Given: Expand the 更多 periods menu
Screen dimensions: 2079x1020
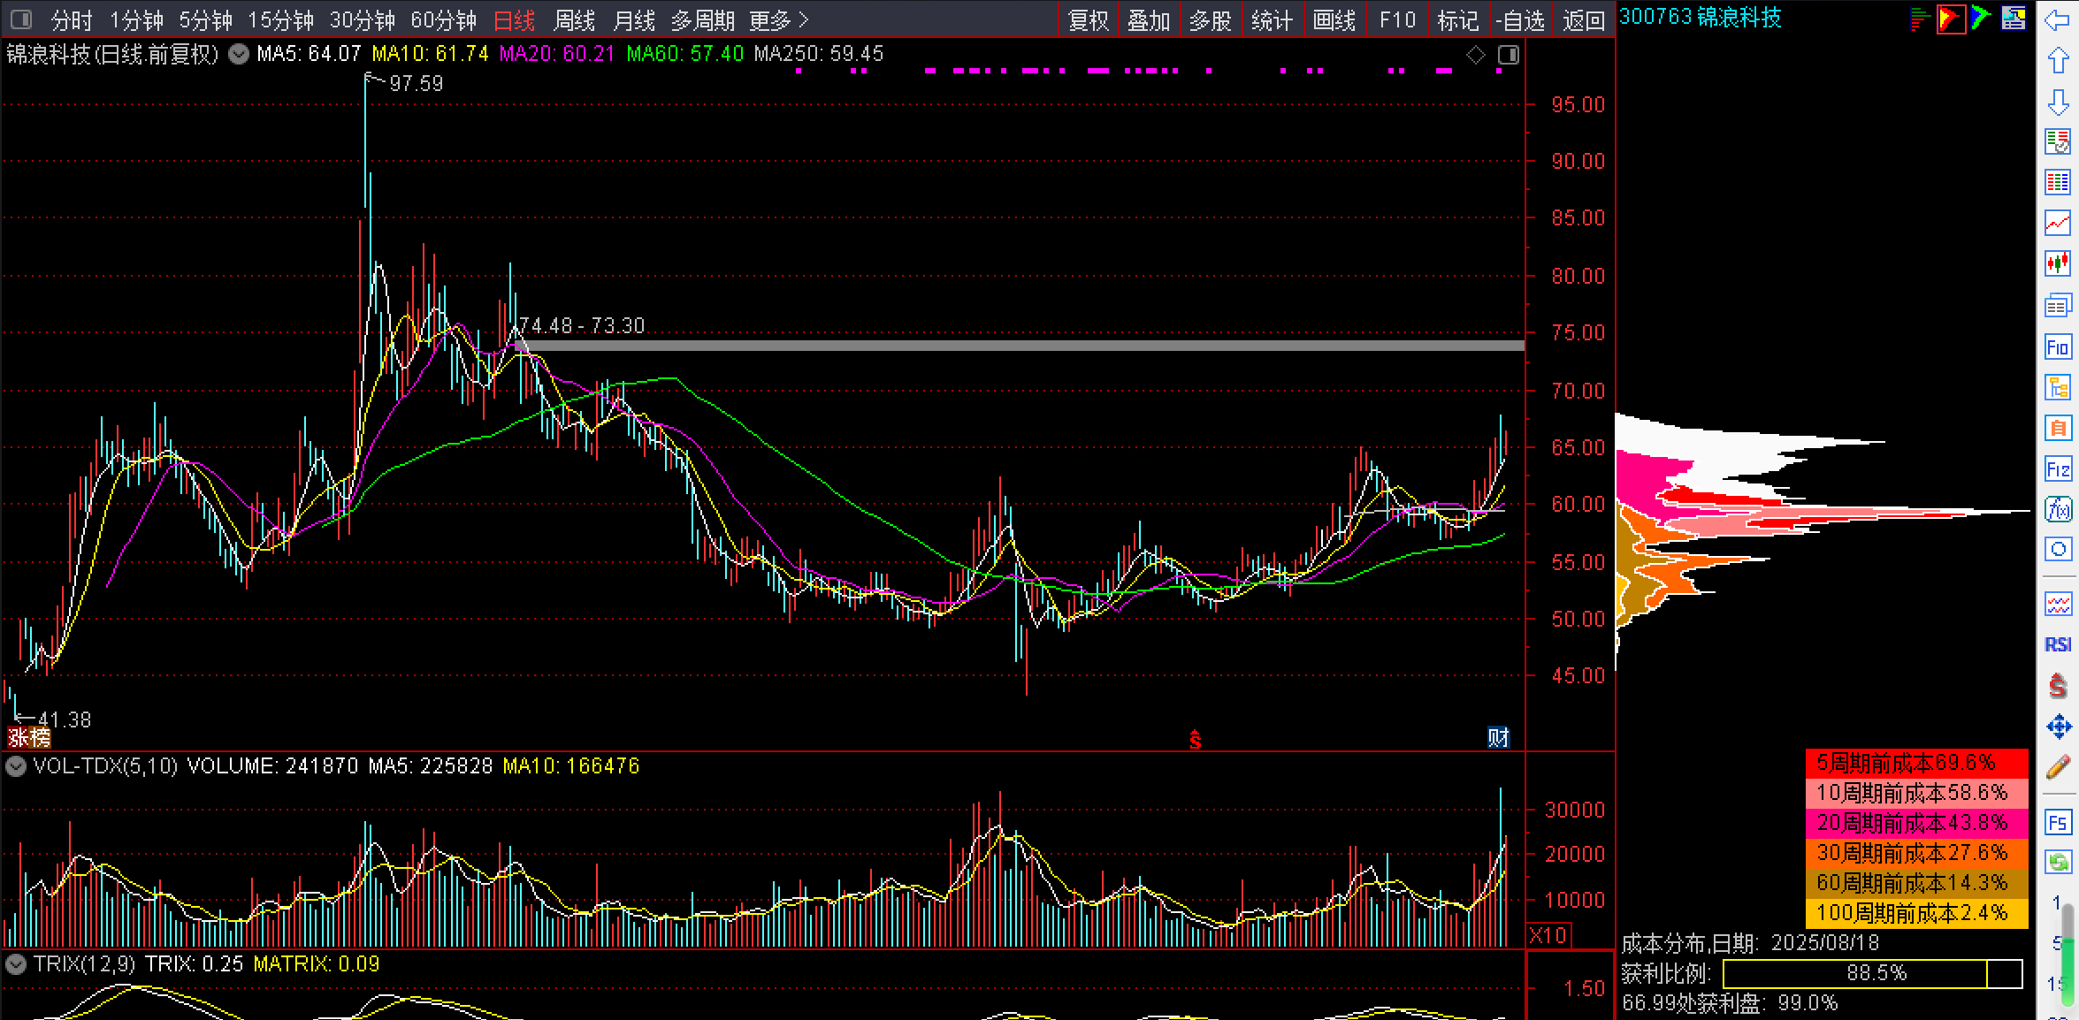Looking at the screenshot, I should coord(779,19).
